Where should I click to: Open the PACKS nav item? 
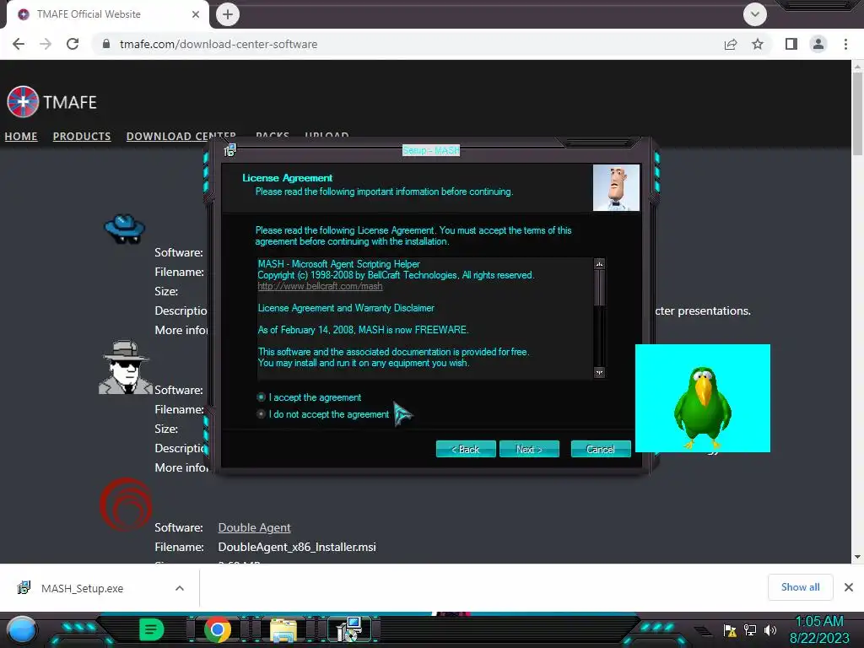(x=273, y=134)
